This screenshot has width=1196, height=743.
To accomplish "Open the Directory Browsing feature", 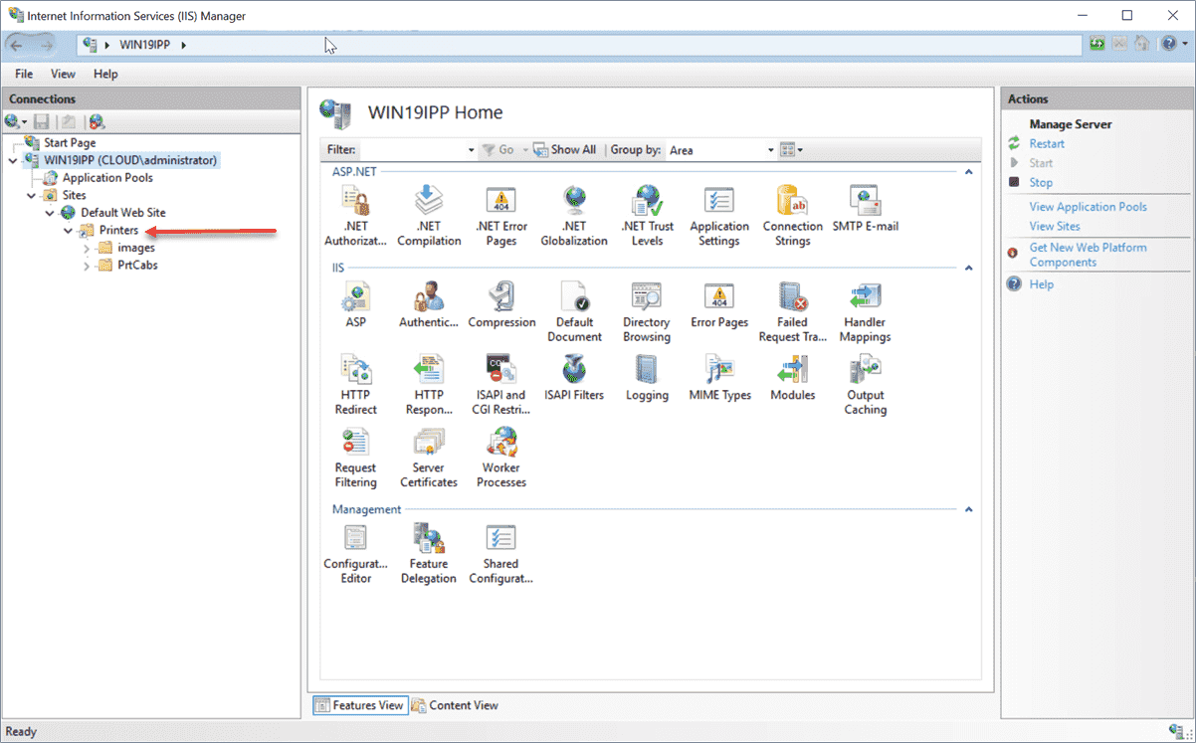I will pos(647,303).
